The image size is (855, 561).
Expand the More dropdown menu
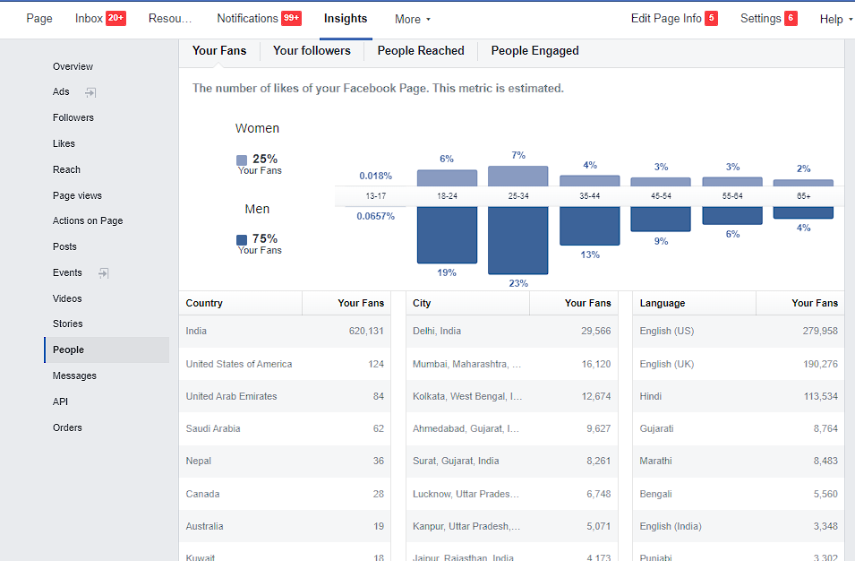coord(412,19)
